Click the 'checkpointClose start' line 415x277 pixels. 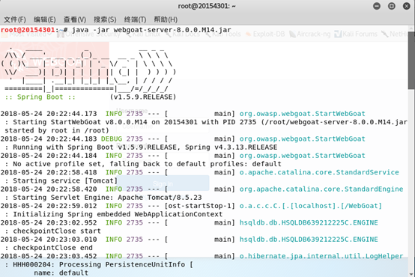coord(52,231)
